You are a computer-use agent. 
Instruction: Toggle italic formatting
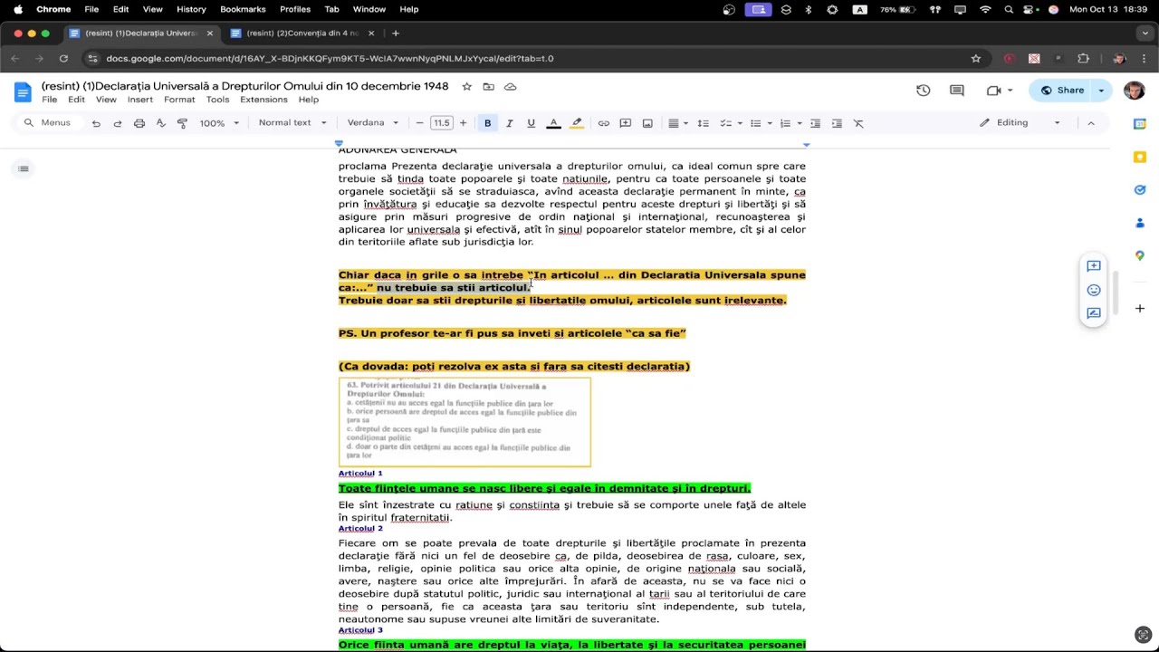click(x=509, y=123)
